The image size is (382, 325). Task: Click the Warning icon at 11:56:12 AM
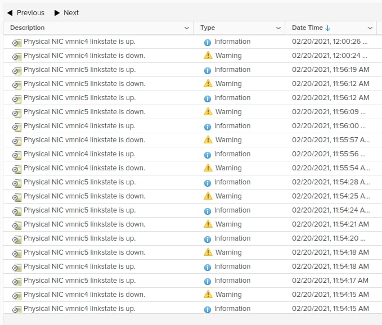coord(208,83)
